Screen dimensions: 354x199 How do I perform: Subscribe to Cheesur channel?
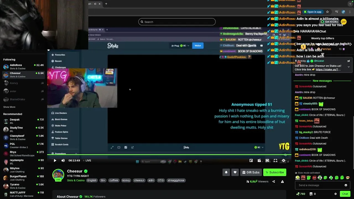275,172
